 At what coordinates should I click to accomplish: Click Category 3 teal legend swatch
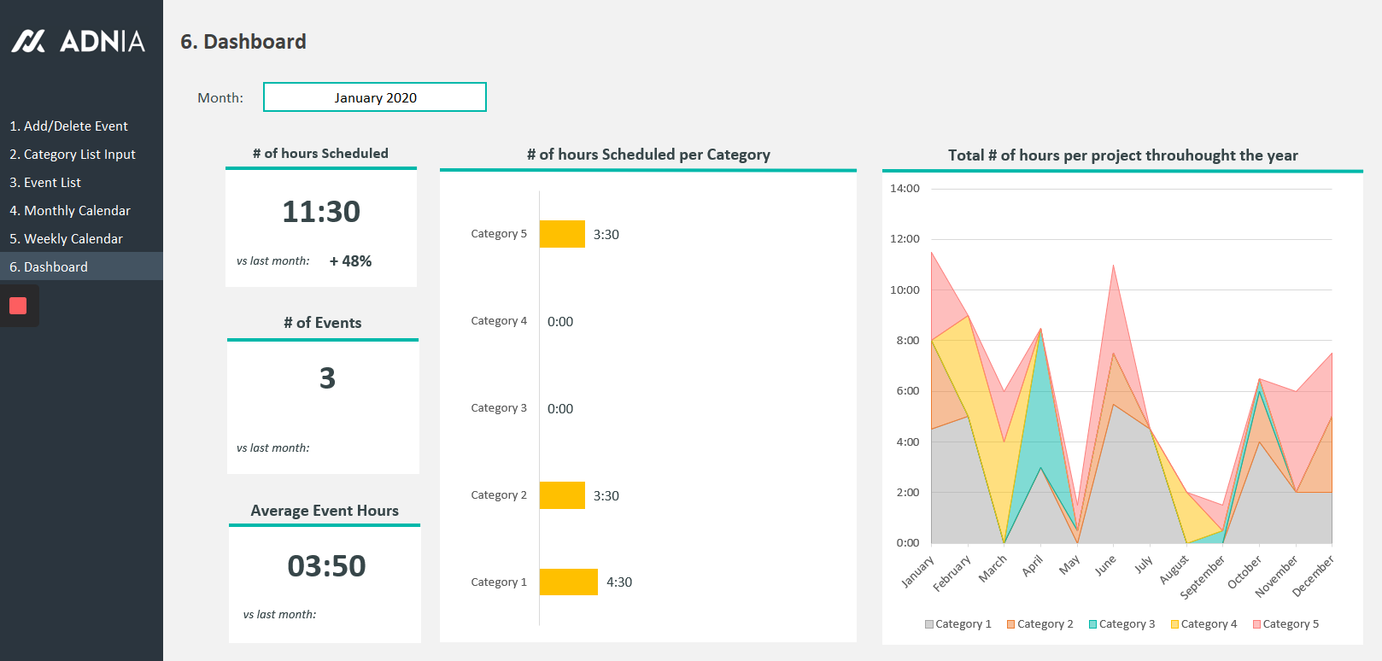click(x=1093, y=624)
